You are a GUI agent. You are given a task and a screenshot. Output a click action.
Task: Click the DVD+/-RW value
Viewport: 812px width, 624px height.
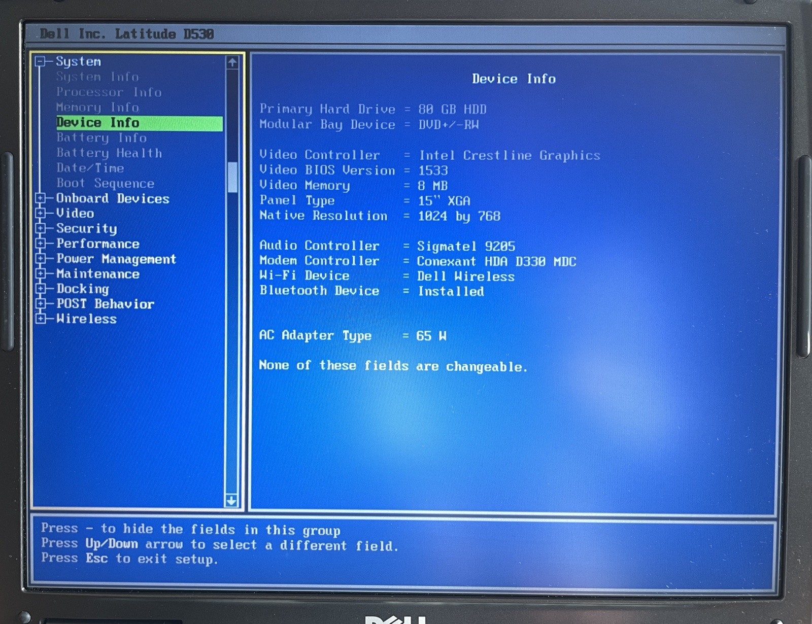(x=448, y=125)
